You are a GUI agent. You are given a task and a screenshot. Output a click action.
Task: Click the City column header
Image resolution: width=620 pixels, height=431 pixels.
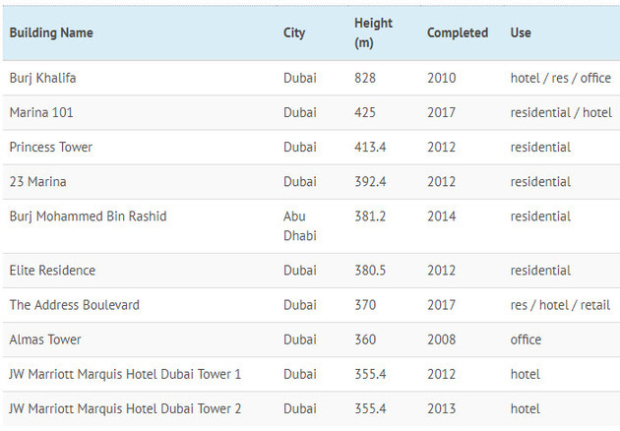[x=294, y=32]
